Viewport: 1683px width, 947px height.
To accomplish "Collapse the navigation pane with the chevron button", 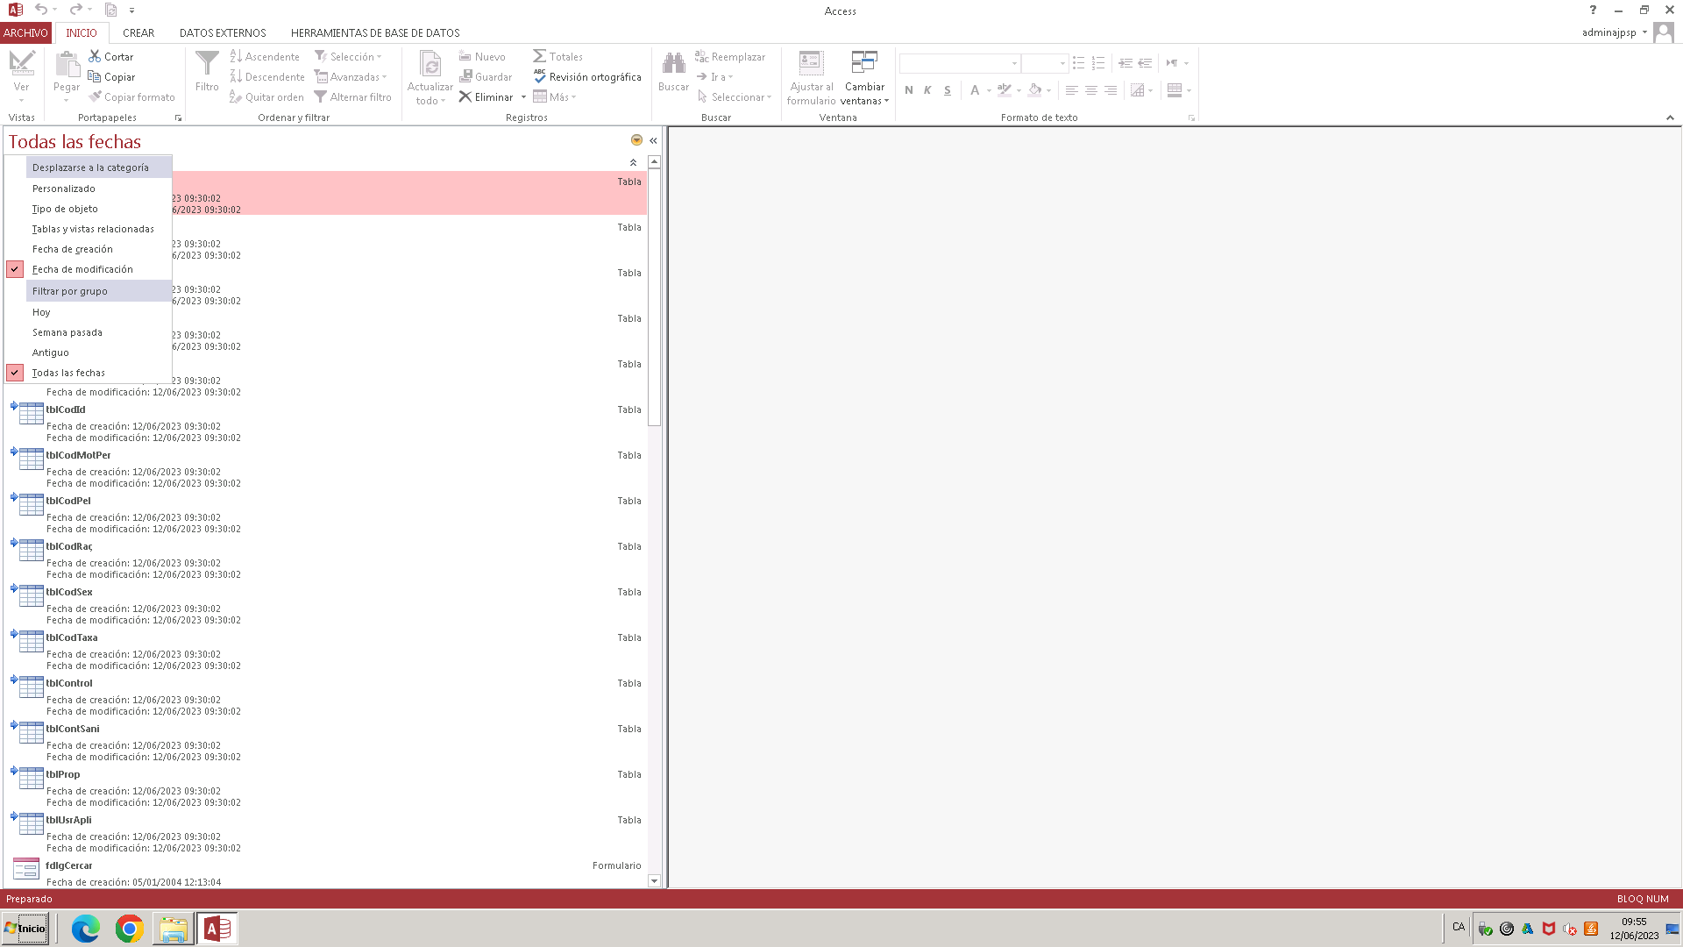I will 653,140.
